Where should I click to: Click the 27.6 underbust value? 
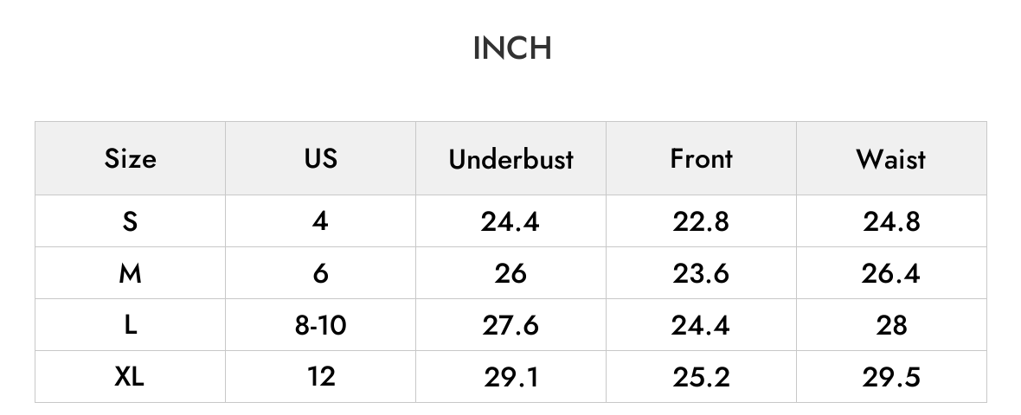(510, 324)
